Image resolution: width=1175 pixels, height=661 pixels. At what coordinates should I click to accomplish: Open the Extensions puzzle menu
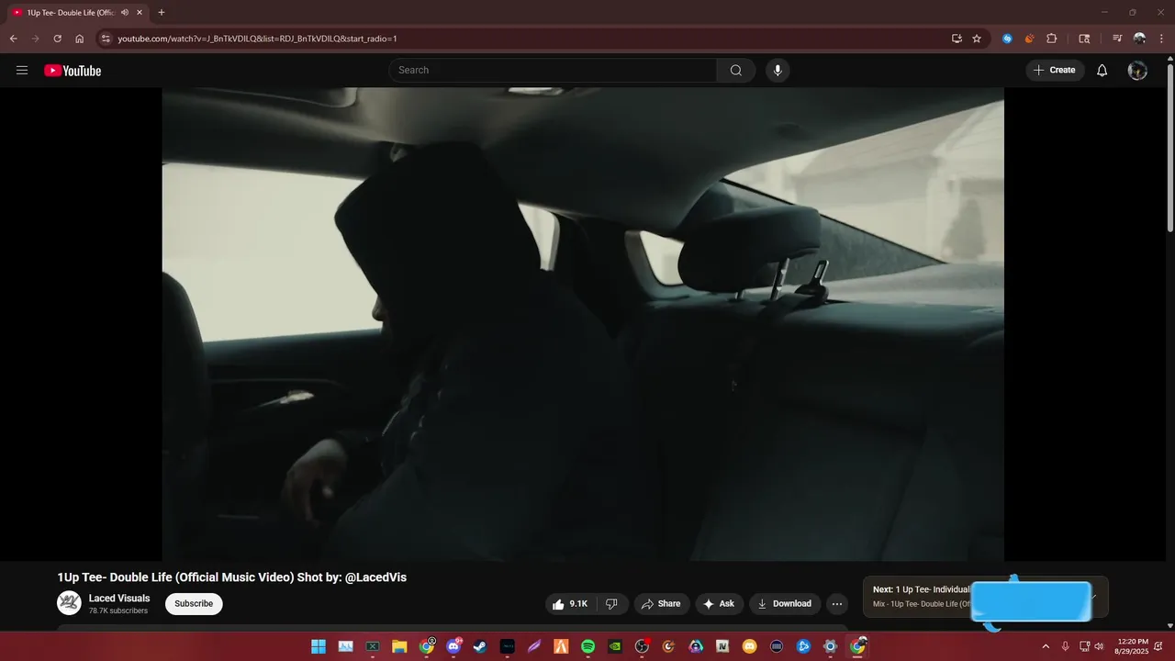1052,39
